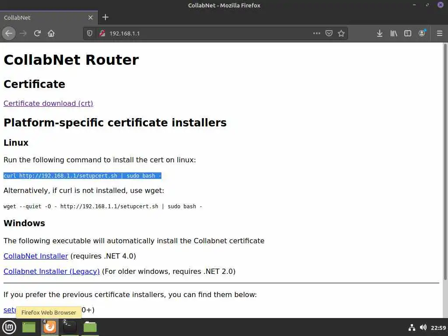Click the forward navigation arrow

pyautogui.click(x=23, y=33)
